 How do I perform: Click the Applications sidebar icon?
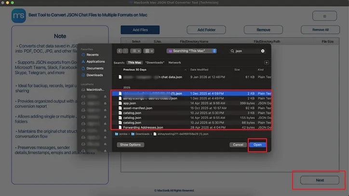83,62
